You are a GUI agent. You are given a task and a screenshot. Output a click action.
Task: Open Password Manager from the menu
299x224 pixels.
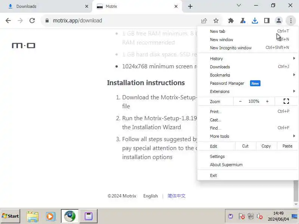tap(248, 83)
